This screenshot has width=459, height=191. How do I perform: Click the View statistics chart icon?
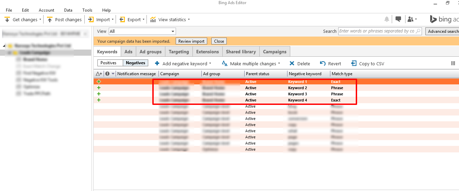coord(153,19)
